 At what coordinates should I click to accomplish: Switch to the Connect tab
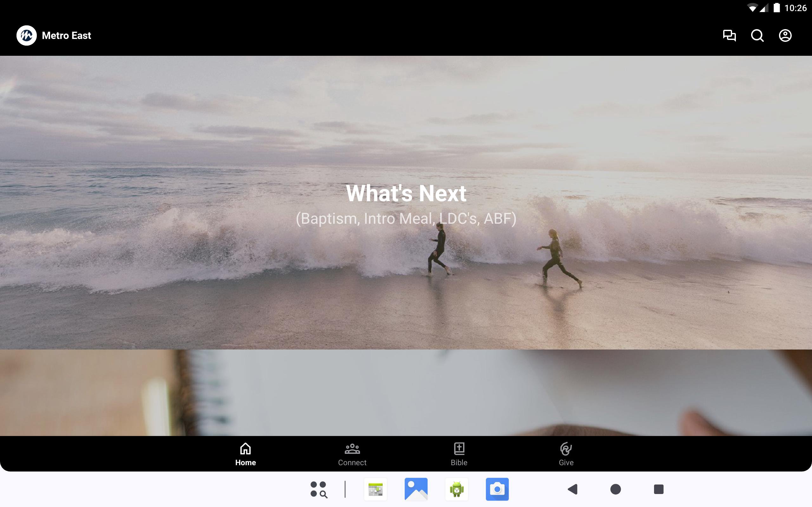[352, 454]
